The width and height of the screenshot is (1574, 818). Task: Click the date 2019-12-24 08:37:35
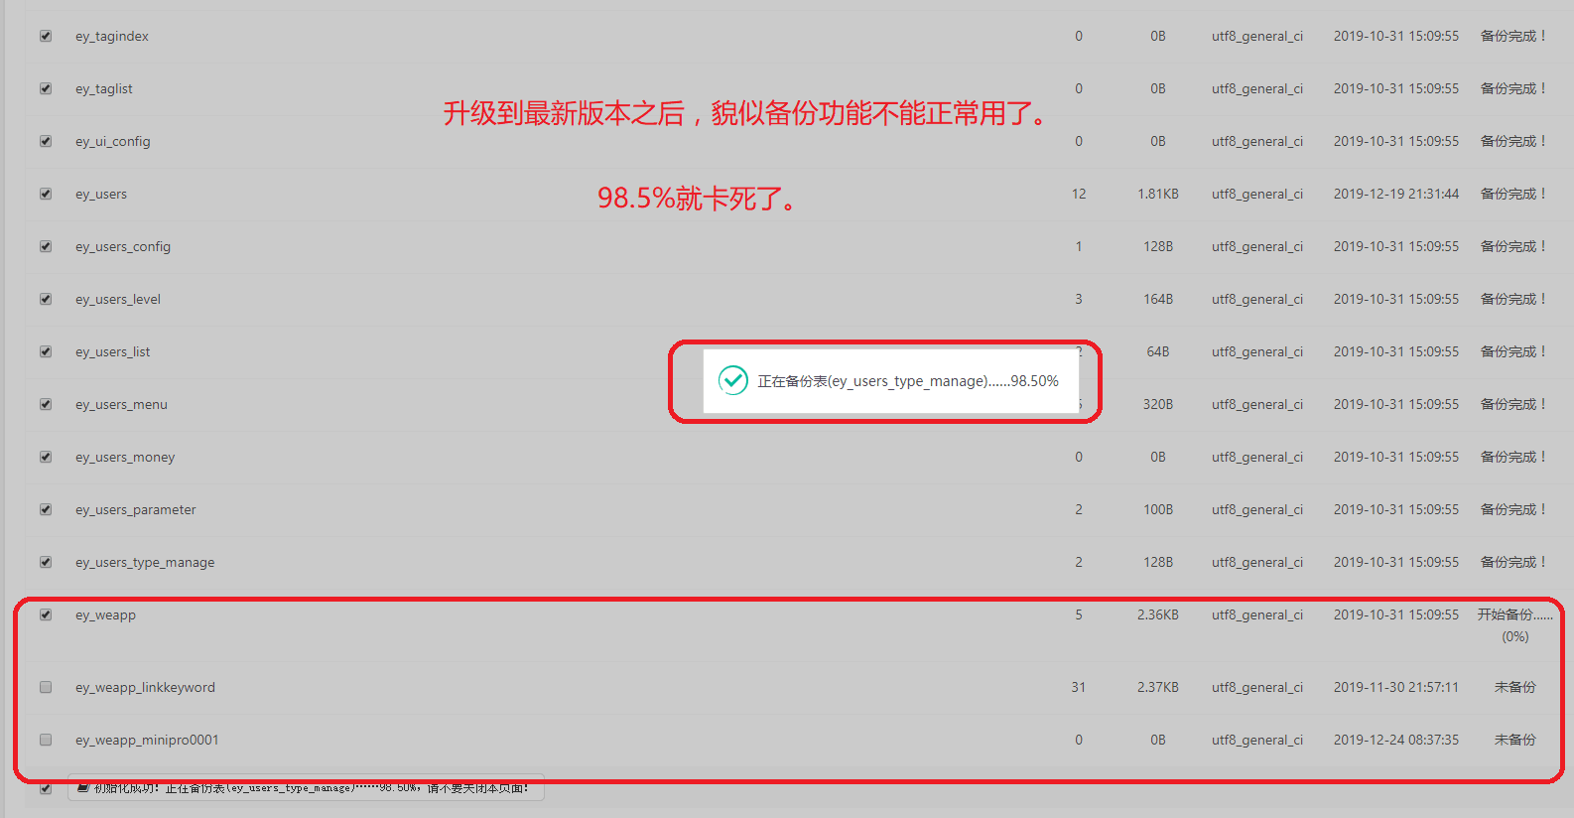(1396, 740)
